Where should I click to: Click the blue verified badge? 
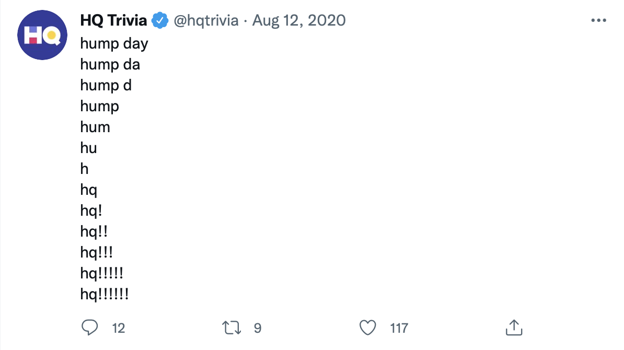(x=159, y=20)
